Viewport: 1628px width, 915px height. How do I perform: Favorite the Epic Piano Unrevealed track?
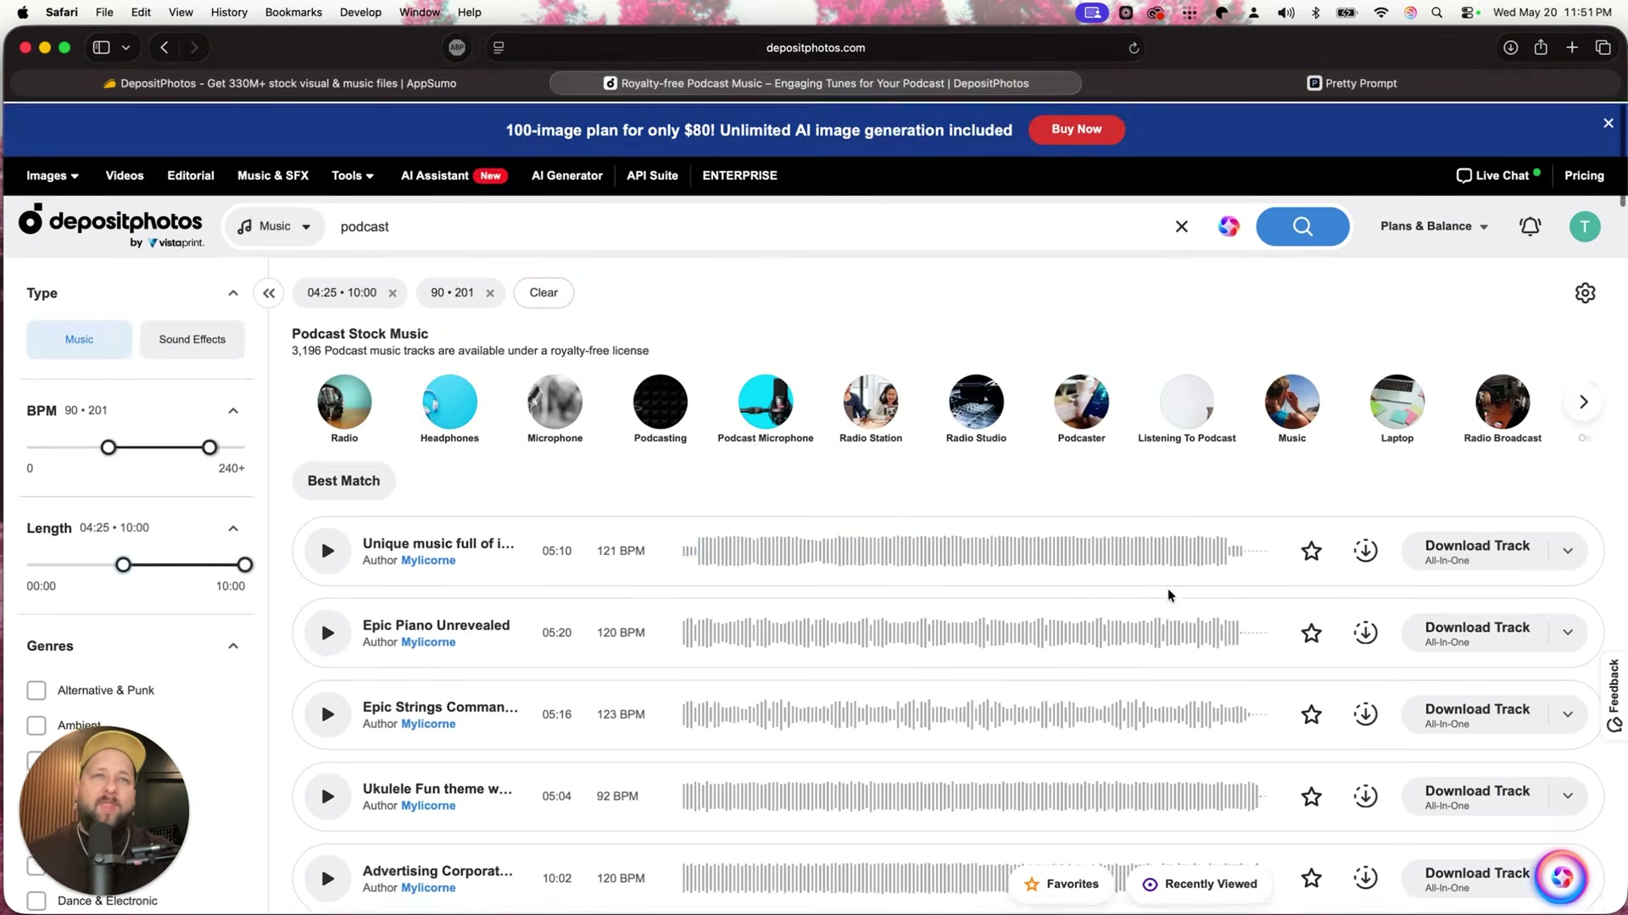[1311, 633]
